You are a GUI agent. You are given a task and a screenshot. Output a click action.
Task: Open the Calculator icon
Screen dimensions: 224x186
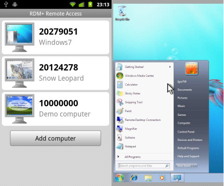pos(120,85)
